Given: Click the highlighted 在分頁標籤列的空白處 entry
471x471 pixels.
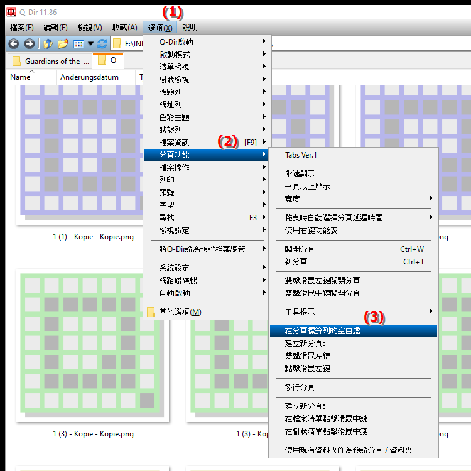Looking at the screenshot, I should click(354, 331).
